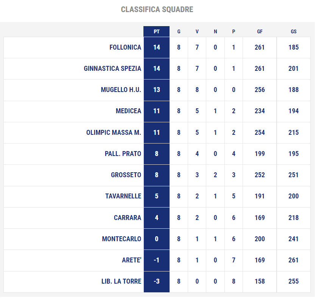Click the PT column header
The width and height of the screenshot is (316, 298).
(x=157, y=31)
